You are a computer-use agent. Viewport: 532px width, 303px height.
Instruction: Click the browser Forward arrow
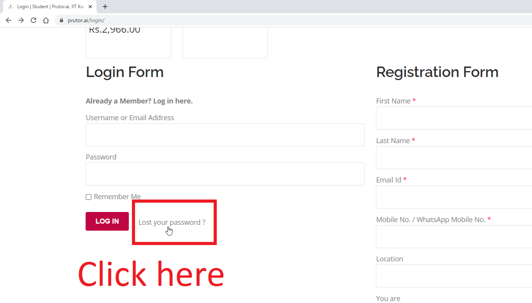point(21,20)
